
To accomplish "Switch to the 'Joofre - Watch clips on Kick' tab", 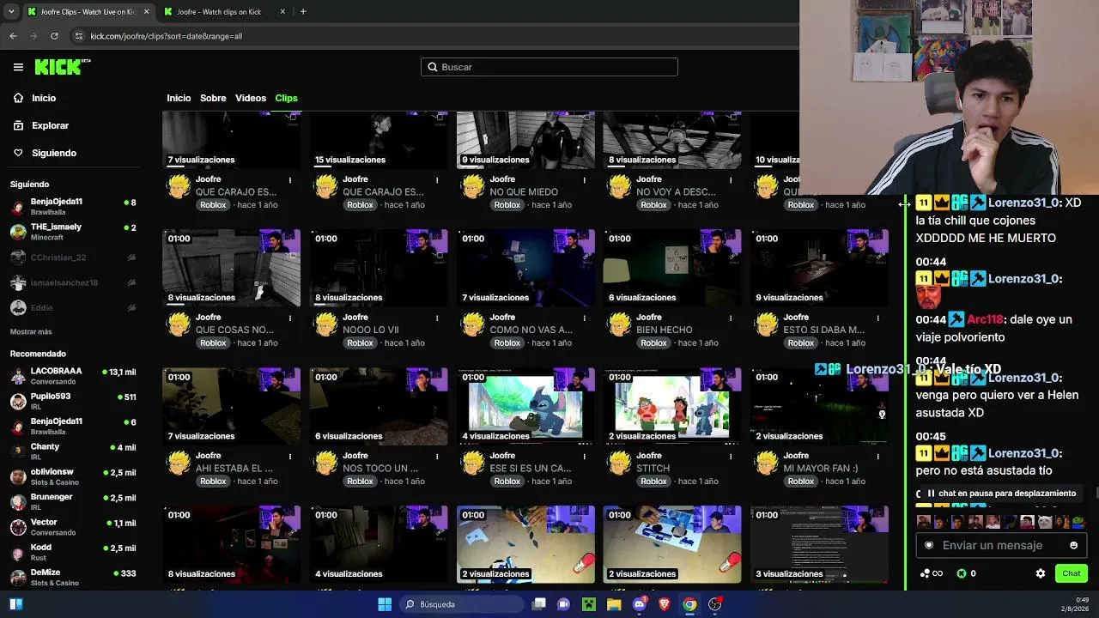I will pos(225,11).
